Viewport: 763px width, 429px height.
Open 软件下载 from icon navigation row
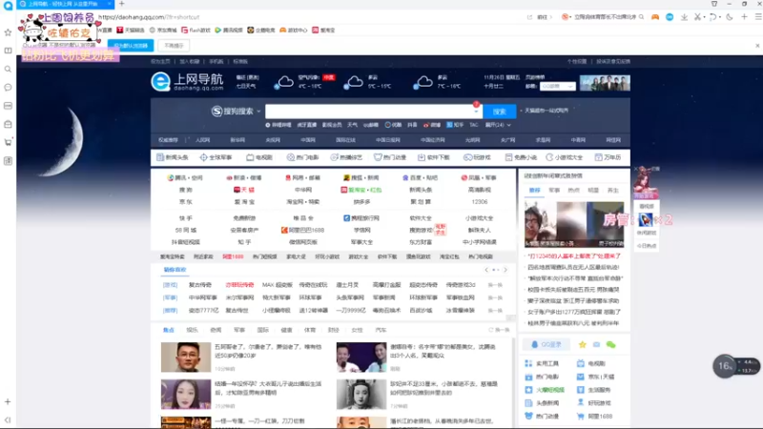434,157
